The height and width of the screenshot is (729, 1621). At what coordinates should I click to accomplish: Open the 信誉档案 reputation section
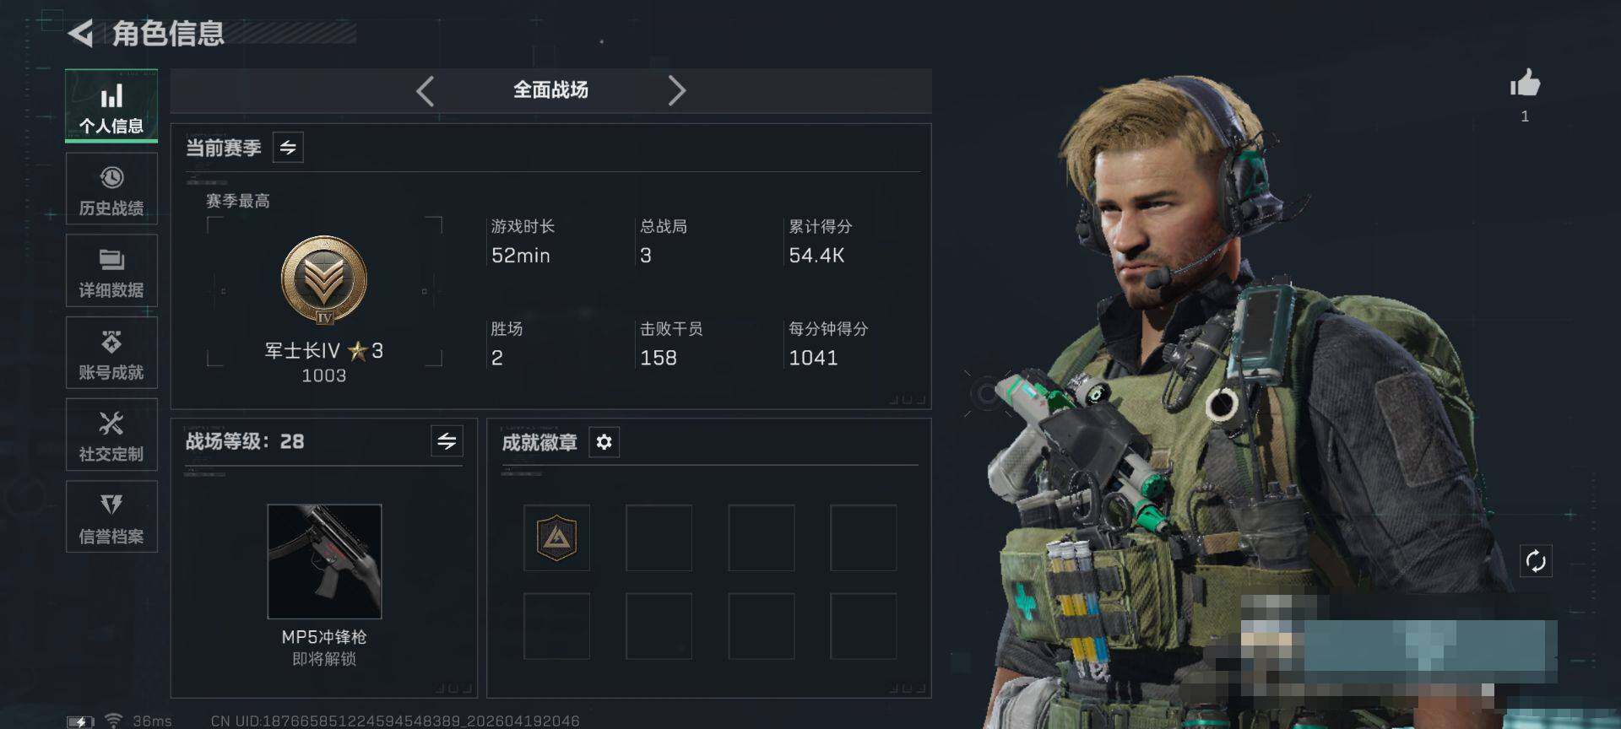click(x=111, y=516)
